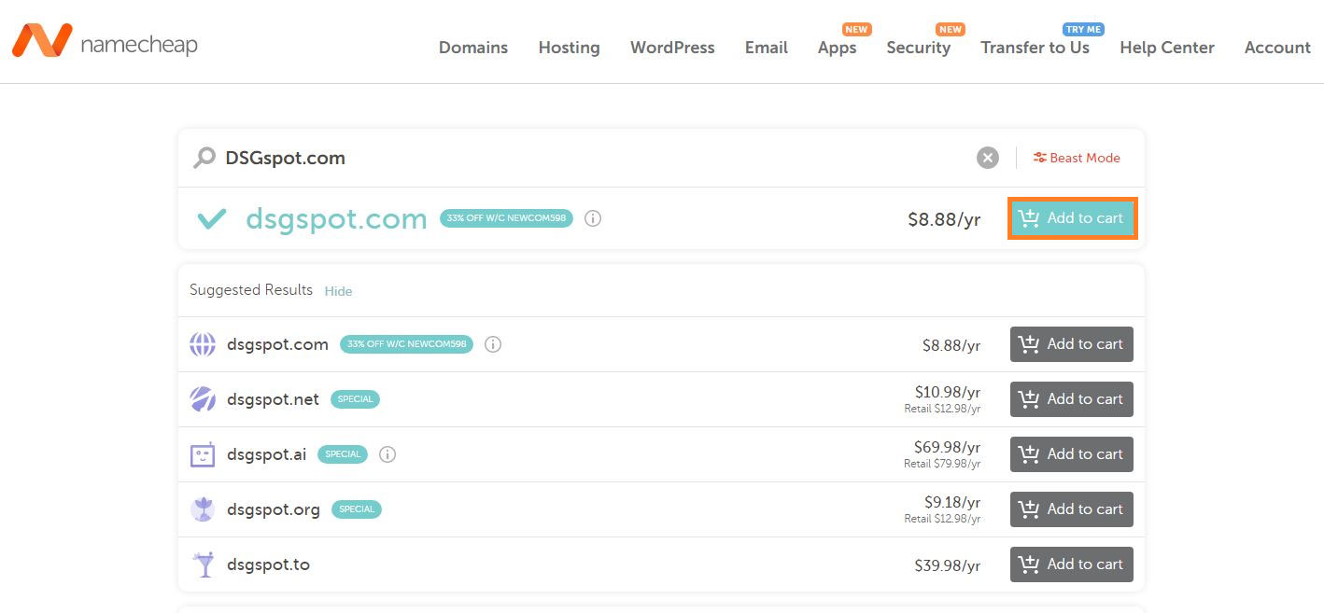This screenshot has width=1324, height=613.
Task: Open the Domains menu
Action: tap(473, 48)
